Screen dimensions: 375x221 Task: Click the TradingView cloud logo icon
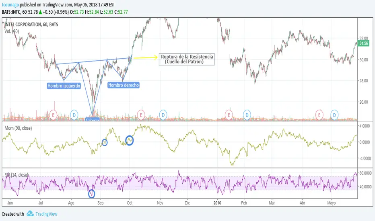(30, 214)
